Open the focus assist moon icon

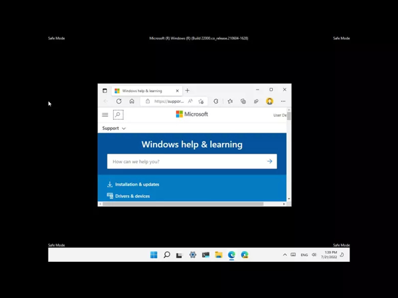click(x=342, y=255)
